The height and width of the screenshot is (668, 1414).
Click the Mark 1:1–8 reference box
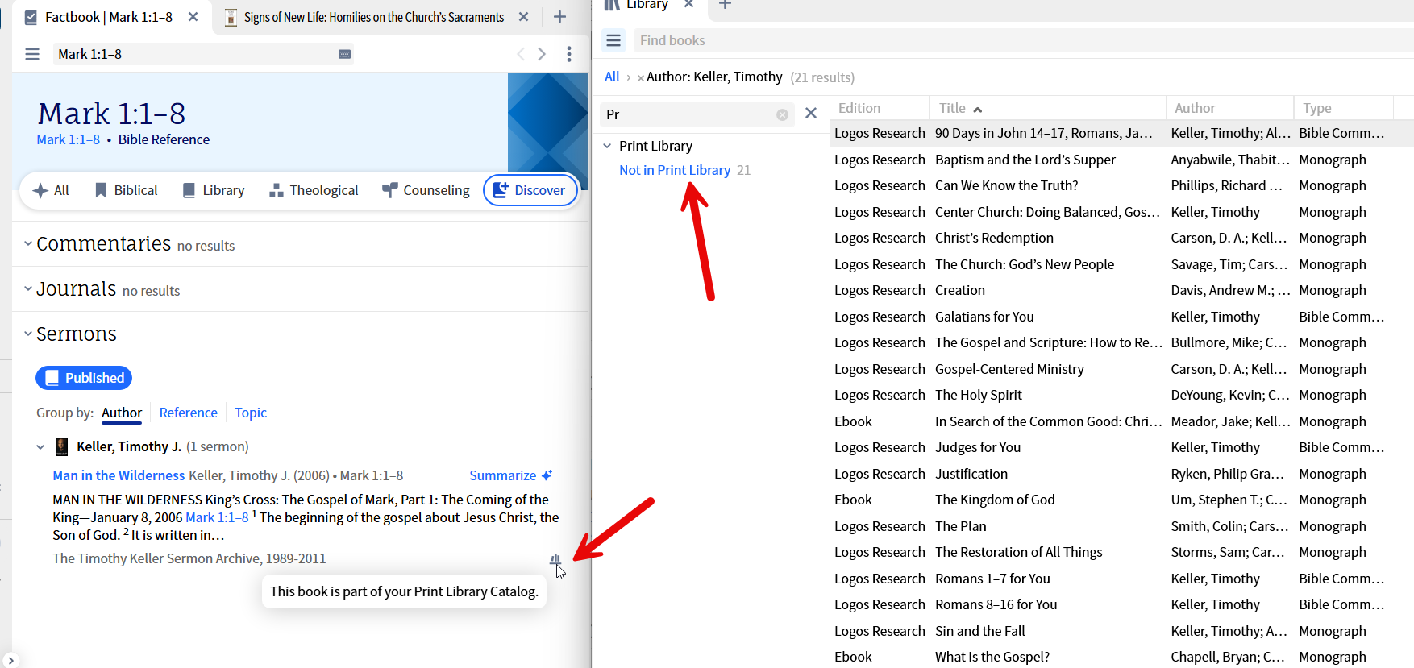coord(204,54)
